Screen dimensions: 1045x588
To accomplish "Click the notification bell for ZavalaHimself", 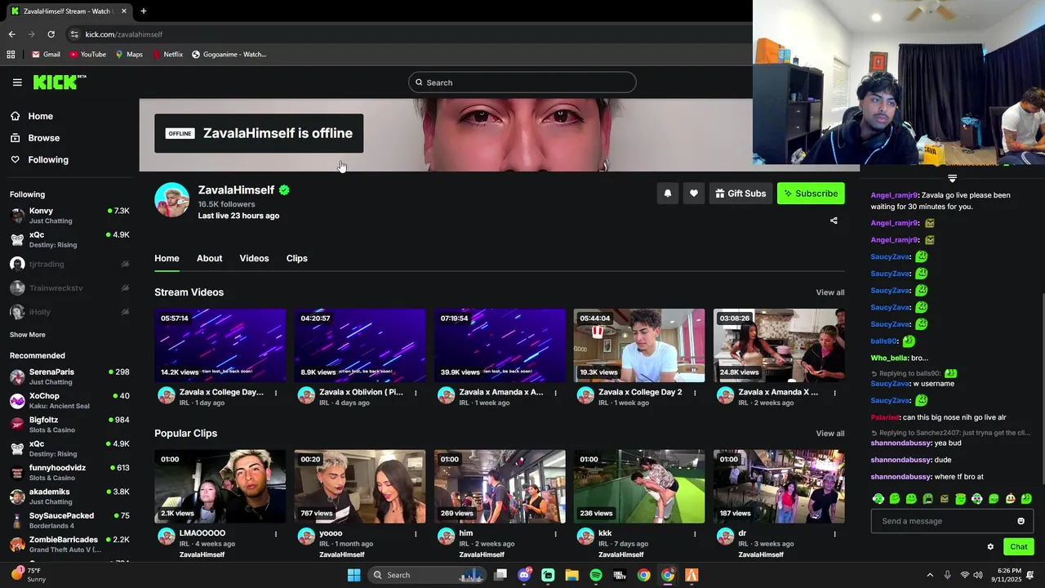I will 668,194.
